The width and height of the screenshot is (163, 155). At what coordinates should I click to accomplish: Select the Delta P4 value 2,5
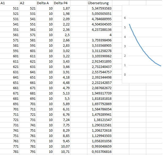pyautogui.click(x=62, y=35)
